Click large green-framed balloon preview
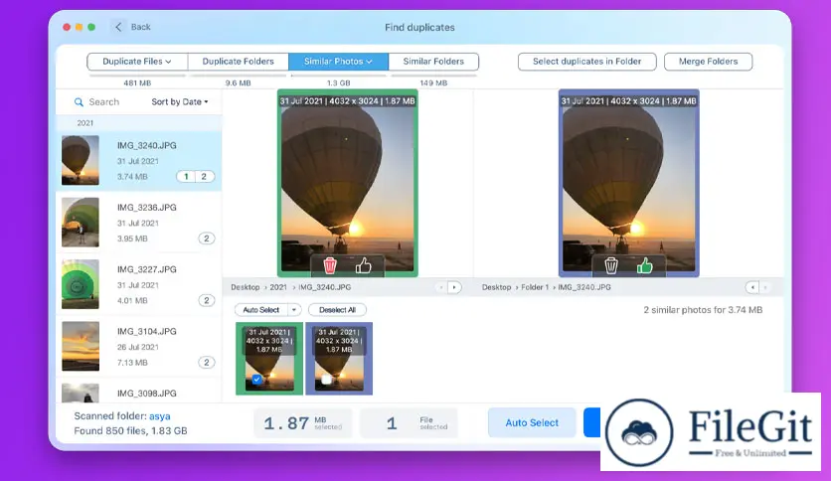831x481 pixels. pos(348,183)
